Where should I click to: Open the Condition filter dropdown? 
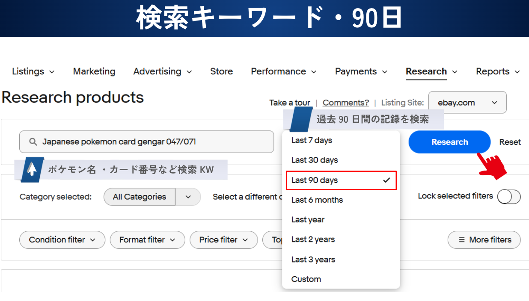62,240
